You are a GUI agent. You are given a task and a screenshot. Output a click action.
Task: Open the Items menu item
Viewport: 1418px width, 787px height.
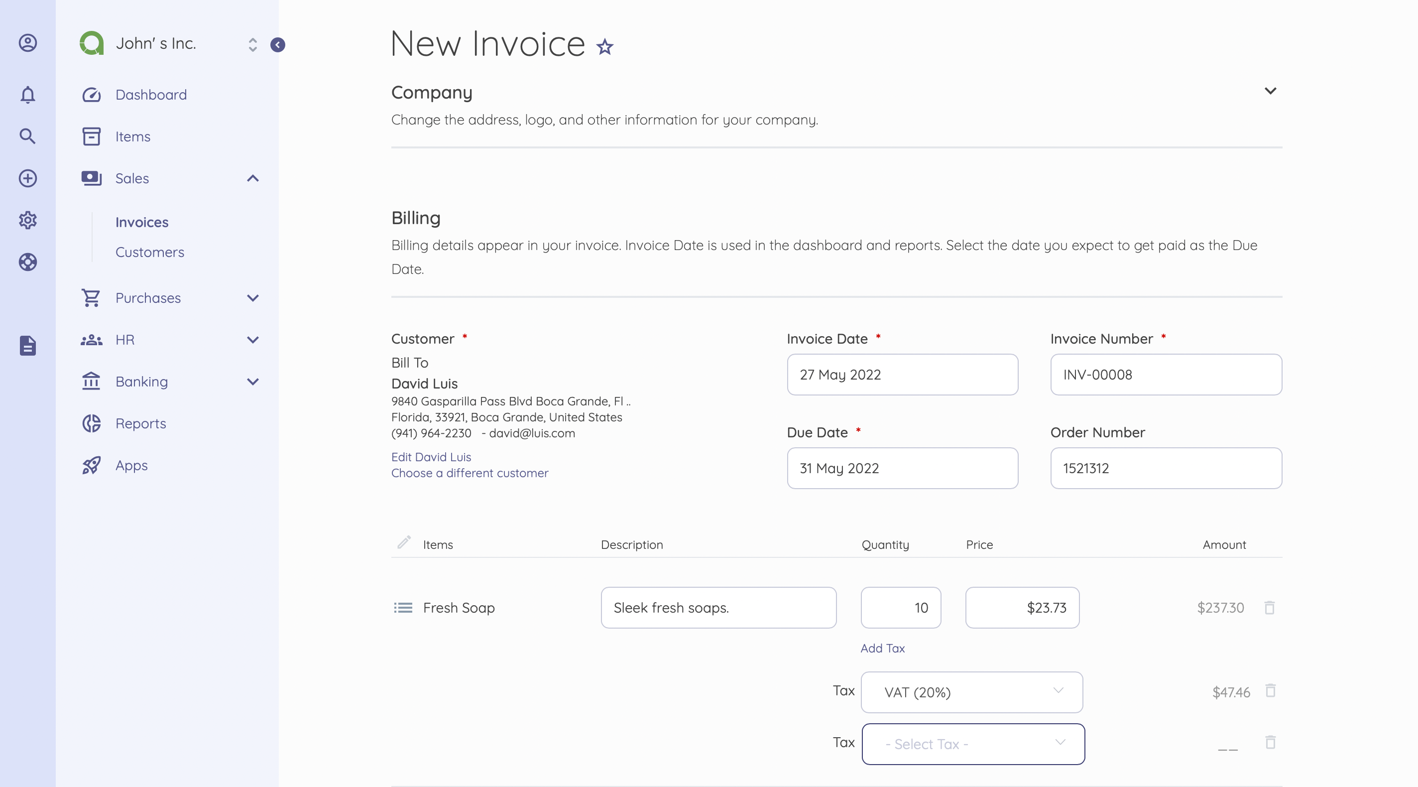pos(132,136)
